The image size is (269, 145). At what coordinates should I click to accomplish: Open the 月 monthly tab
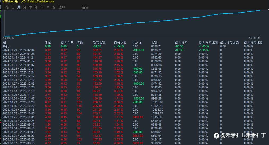[24, 7]
